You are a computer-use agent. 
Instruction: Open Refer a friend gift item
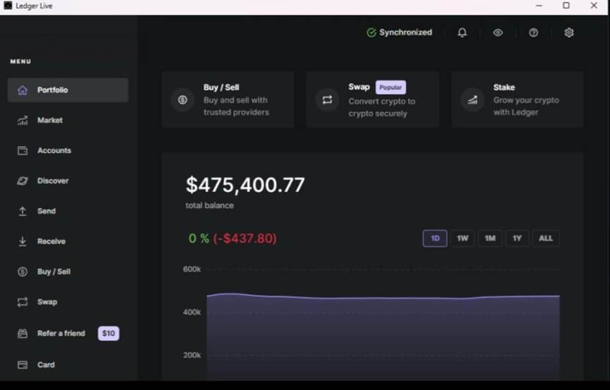tap(61, 334)
